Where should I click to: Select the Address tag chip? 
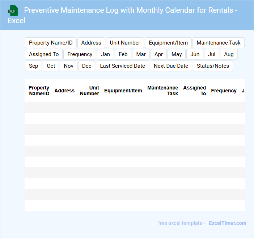(x=91, y=43)
